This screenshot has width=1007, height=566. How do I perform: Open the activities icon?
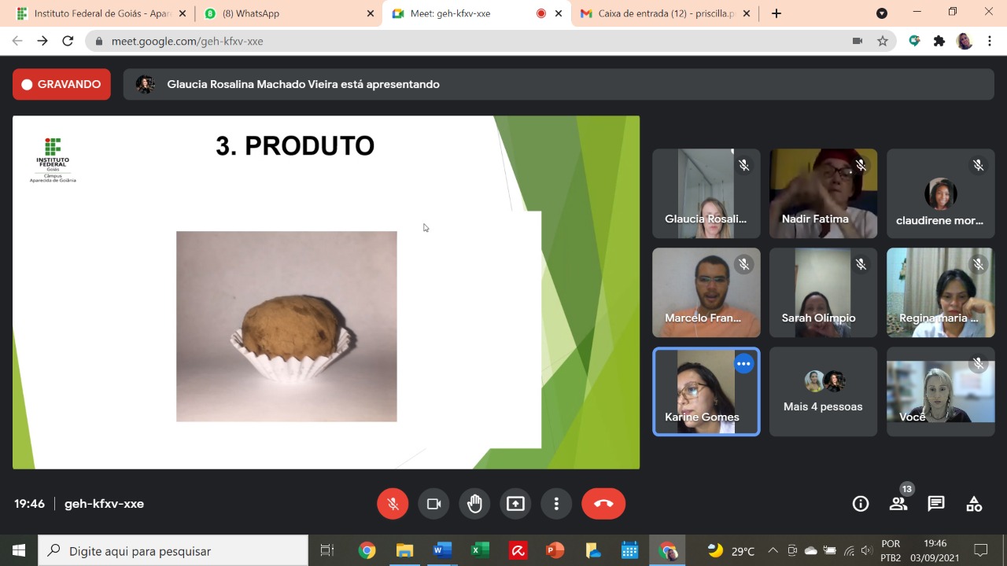[x=974, y=504]
